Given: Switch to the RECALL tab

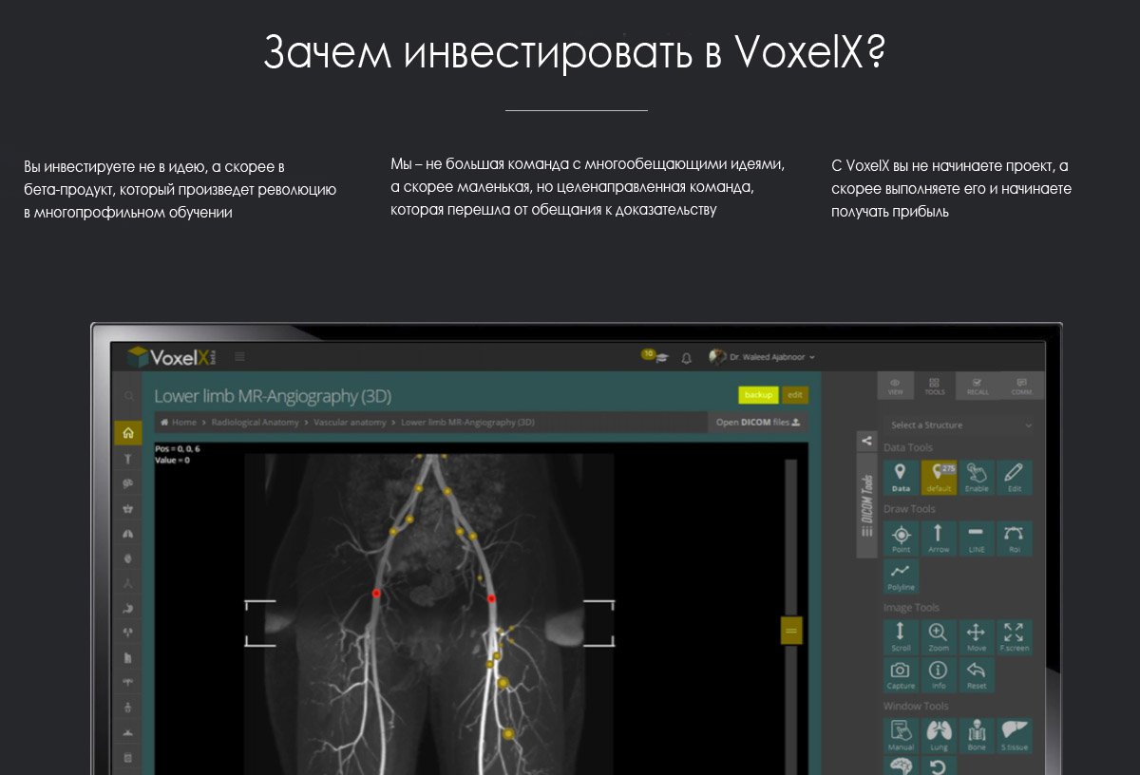Looking at the screenshot, I should [x=977, y=386].
